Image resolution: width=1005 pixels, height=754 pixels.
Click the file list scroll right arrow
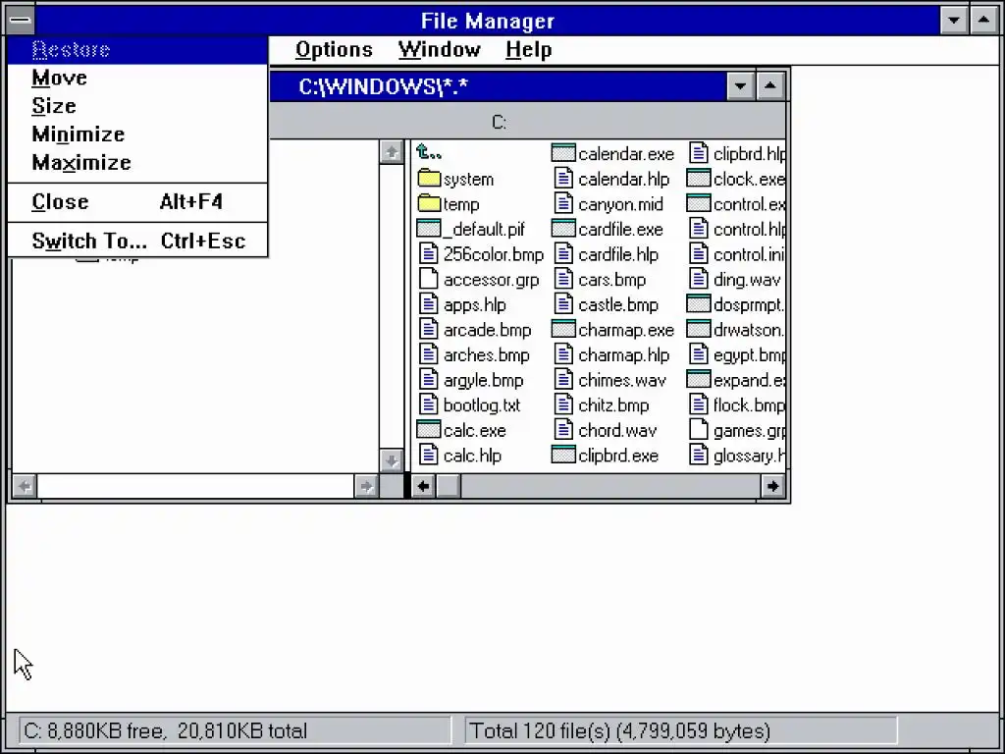[773, 487]
